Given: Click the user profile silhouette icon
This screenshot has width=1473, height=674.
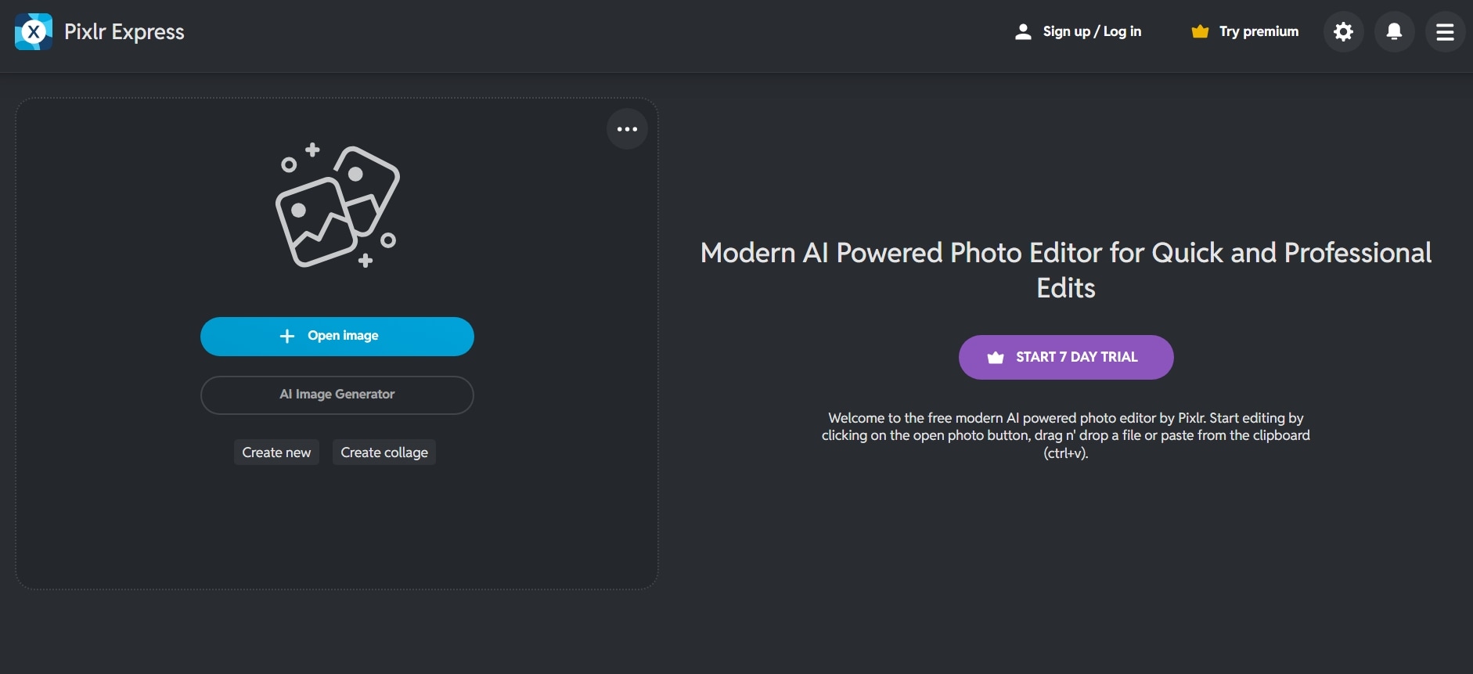Looking at the screenshot, I should point(1023,32).
